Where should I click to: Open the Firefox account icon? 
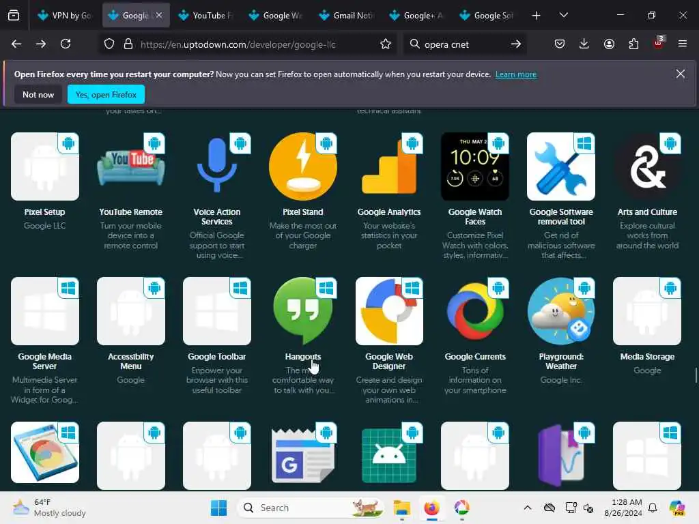click(609, 44)
